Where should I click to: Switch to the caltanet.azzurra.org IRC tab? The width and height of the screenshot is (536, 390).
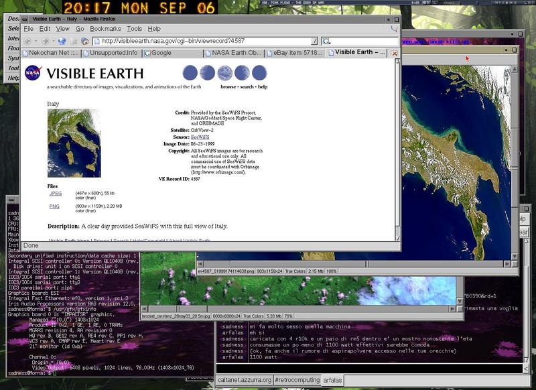[x=245, y=380]
